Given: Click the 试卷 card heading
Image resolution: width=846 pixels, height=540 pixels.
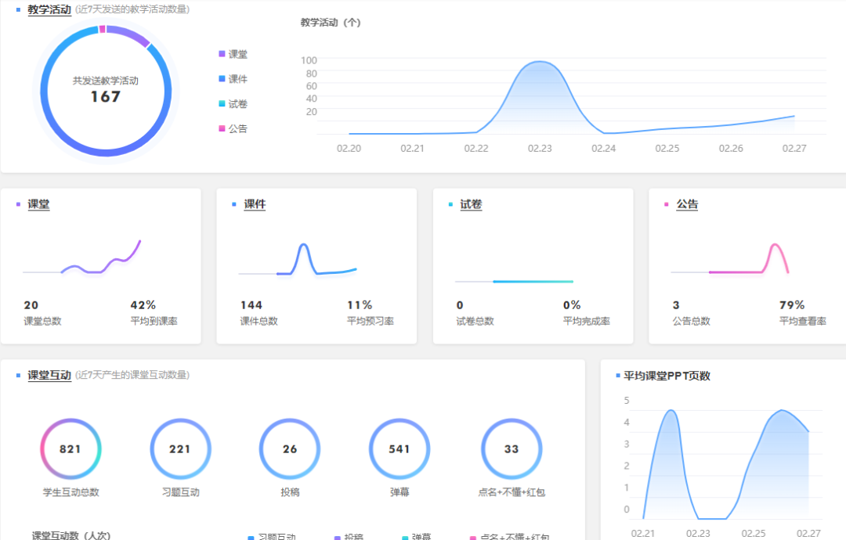Looking at the screenshot, I should pyautogui.click(x=471, y=204).
